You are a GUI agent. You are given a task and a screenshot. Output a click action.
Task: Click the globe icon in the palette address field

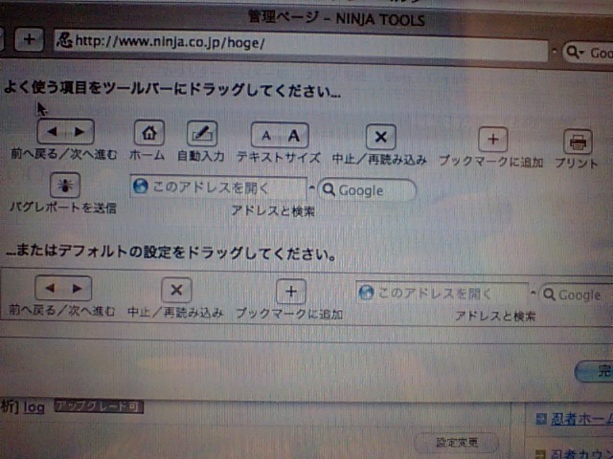tap(141, 186)
